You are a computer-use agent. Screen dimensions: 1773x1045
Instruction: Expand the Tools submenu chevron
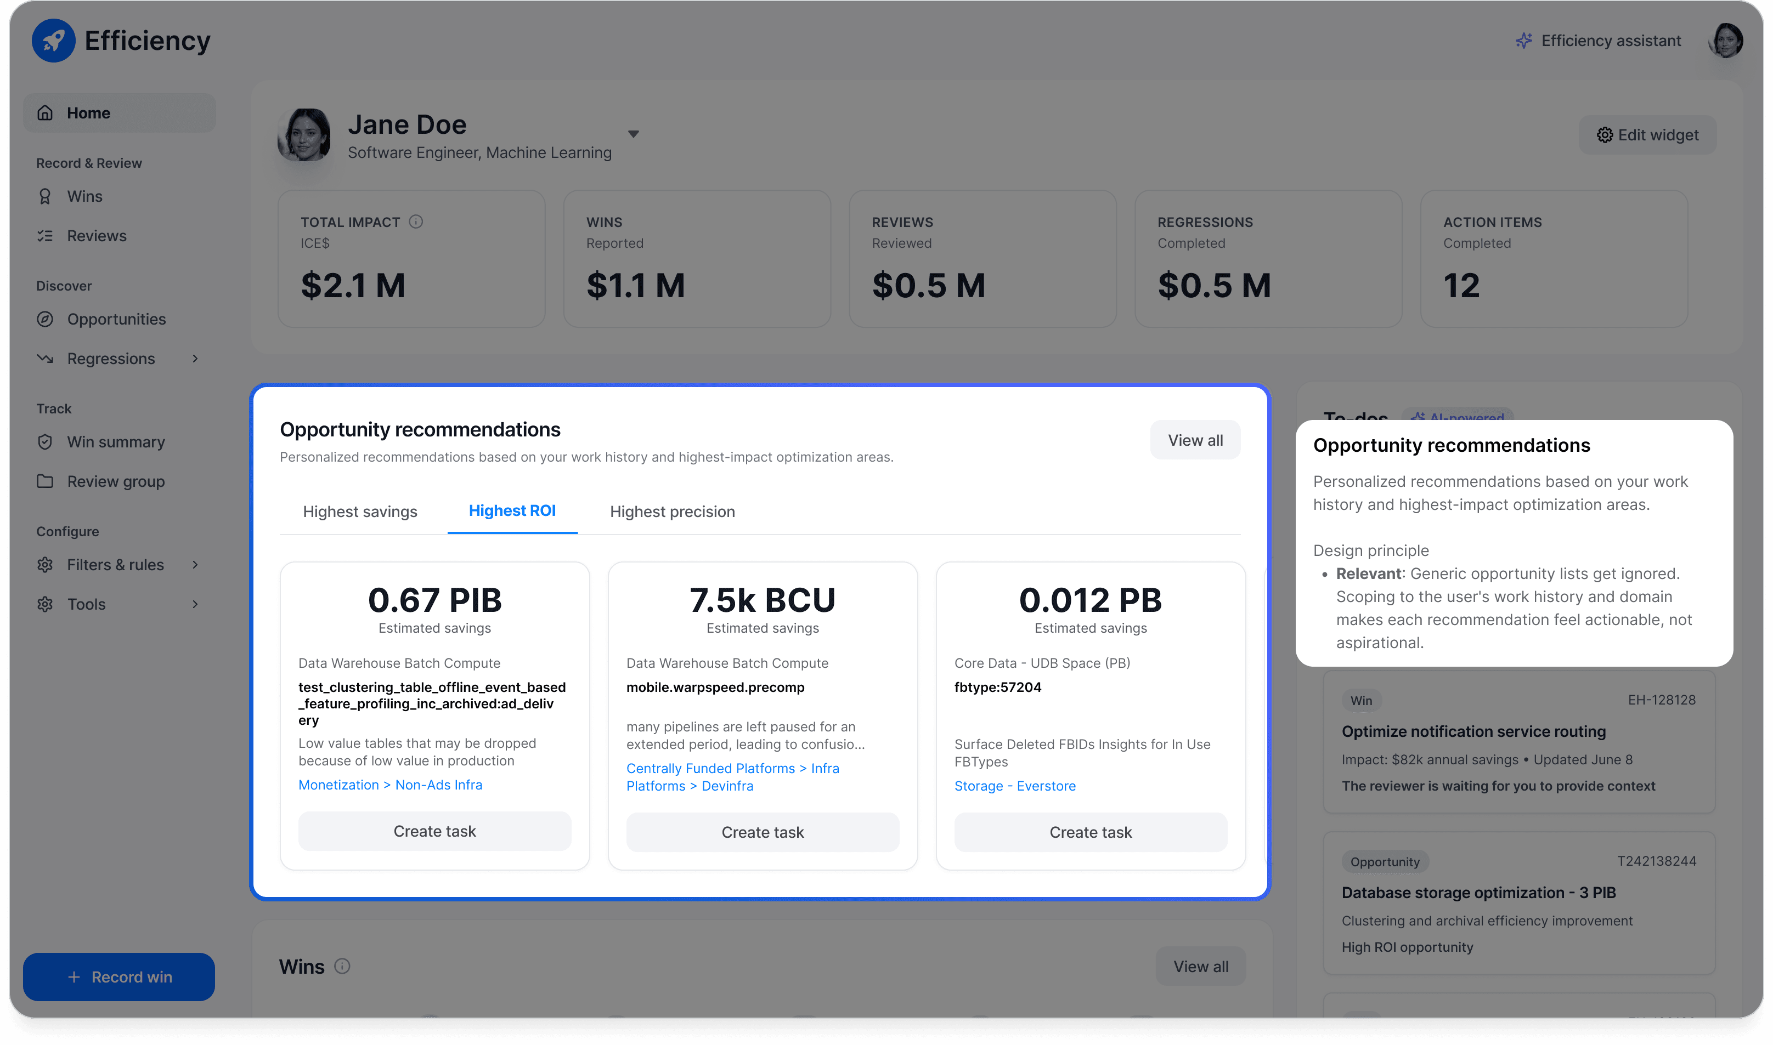point(195,604)
